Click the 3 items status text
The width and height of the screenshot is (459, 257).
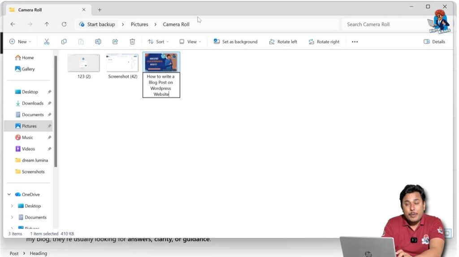tap(15, 234)
